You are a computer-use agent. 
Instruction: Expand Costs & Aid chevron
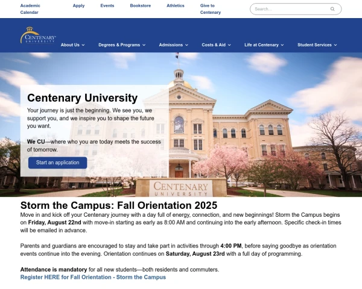point(229,45)
